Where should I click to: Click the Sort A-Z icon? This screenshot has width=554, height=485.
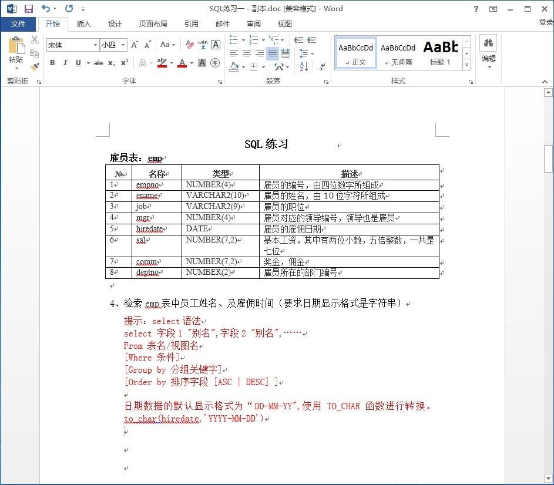[304, 66]
